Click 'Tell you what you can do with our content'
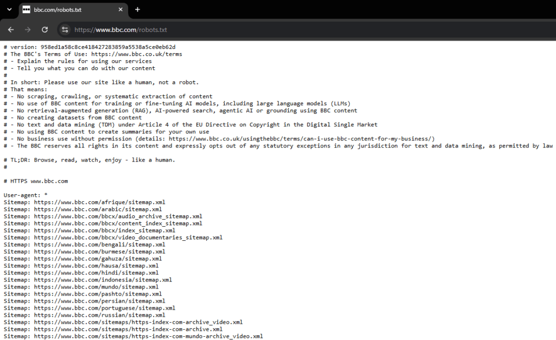 click(x=79, y=68)
